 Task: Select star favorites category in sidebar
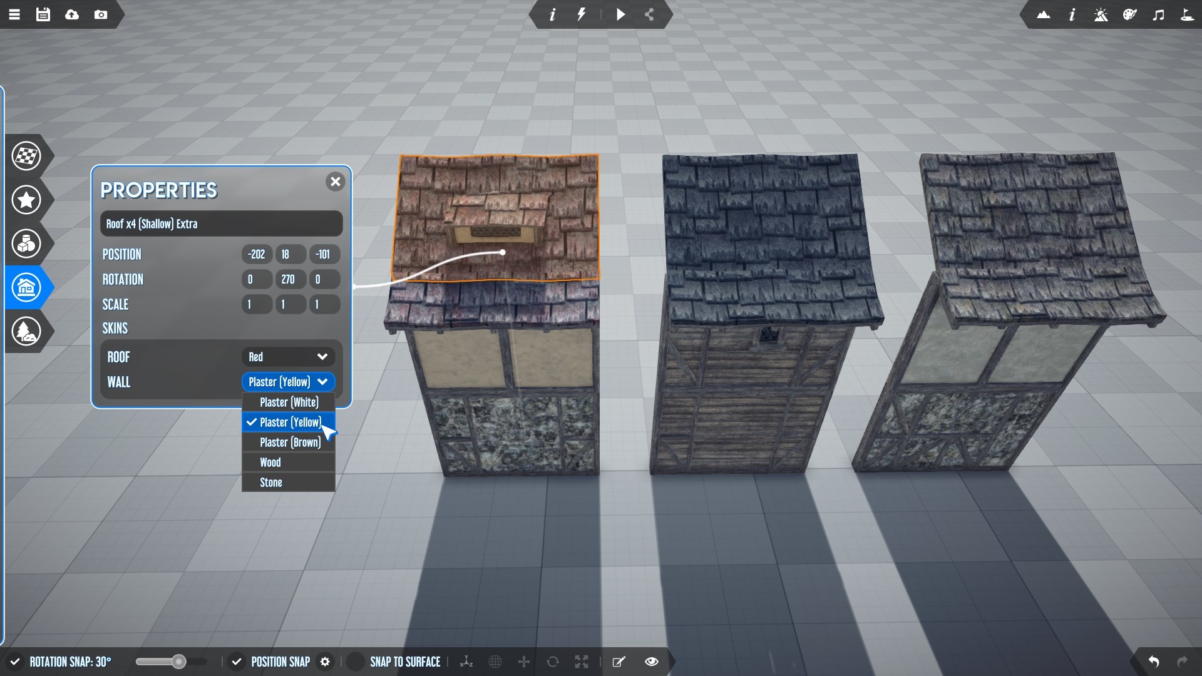click(26, 200)
